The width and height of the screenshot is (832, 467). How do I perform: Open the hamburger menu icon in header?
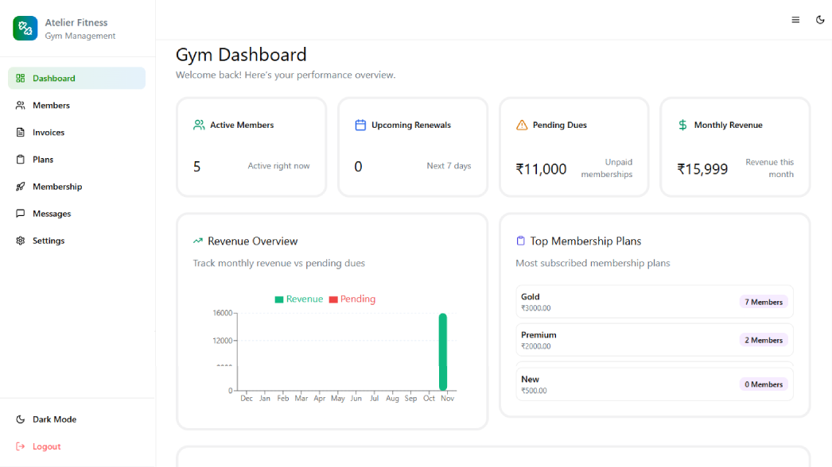click(x=795, y=20)
